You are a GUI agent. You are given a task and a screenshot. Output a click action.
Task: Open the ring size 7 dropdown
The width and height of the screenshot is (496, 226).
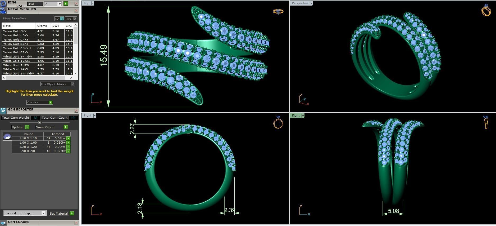60,4
